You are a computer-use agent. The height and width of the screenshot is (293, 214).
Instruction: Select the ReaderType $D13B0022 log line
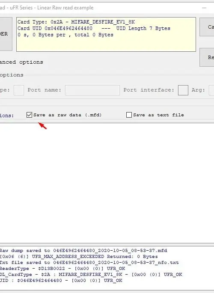(62, 269)
